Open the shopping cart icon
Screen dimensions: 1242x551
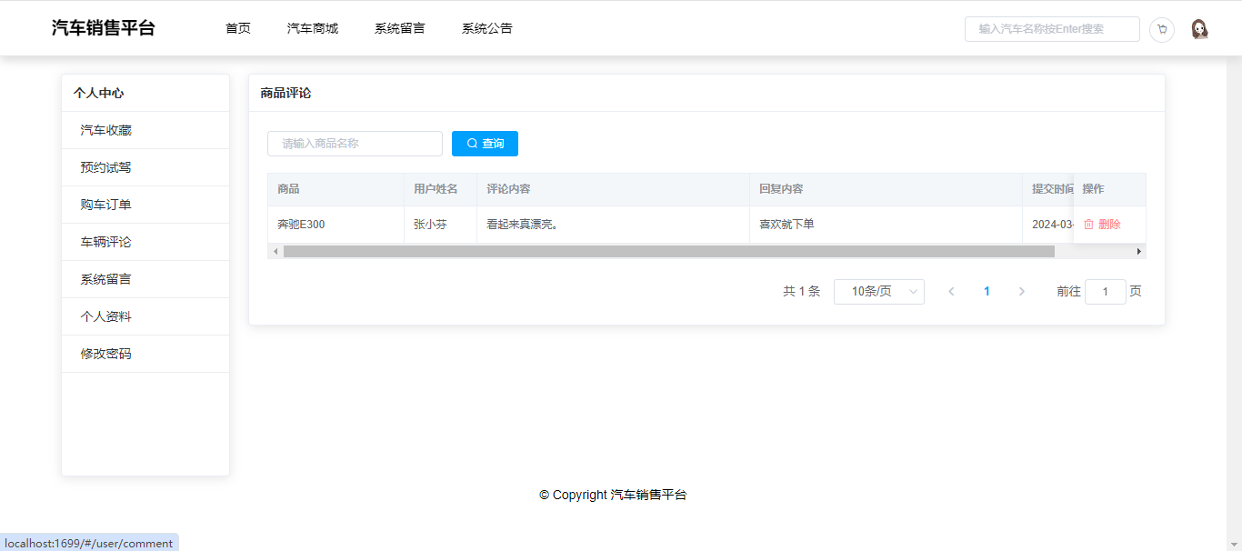(x=1161, y=29)
